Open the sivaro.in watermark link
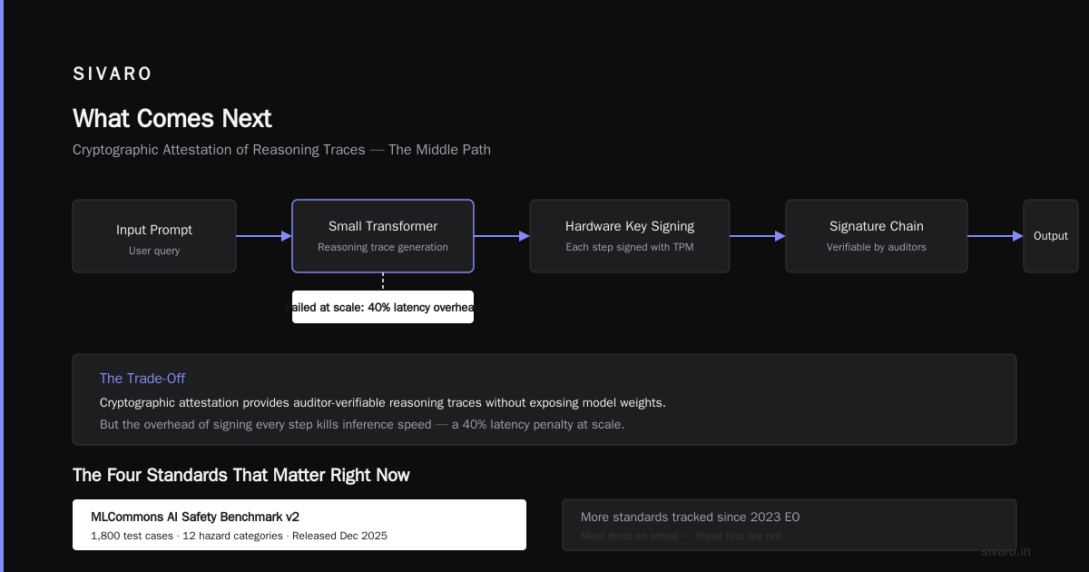Screen dimensions: 1089x572 click(x=1006, y=551)
